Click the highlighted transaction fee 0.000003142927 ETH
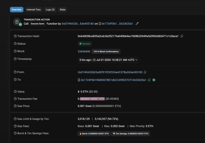205x143 pixels. pyautogui.click(x=91, y=99)
